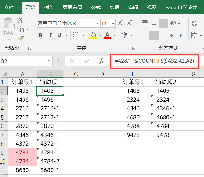
Task: Open the clipboard dialog launcher
Action: coord(30,49)
